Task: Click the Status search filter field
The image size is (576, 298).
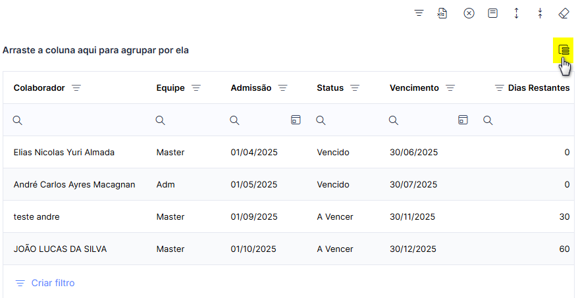Action: click(x=349, y=120)
